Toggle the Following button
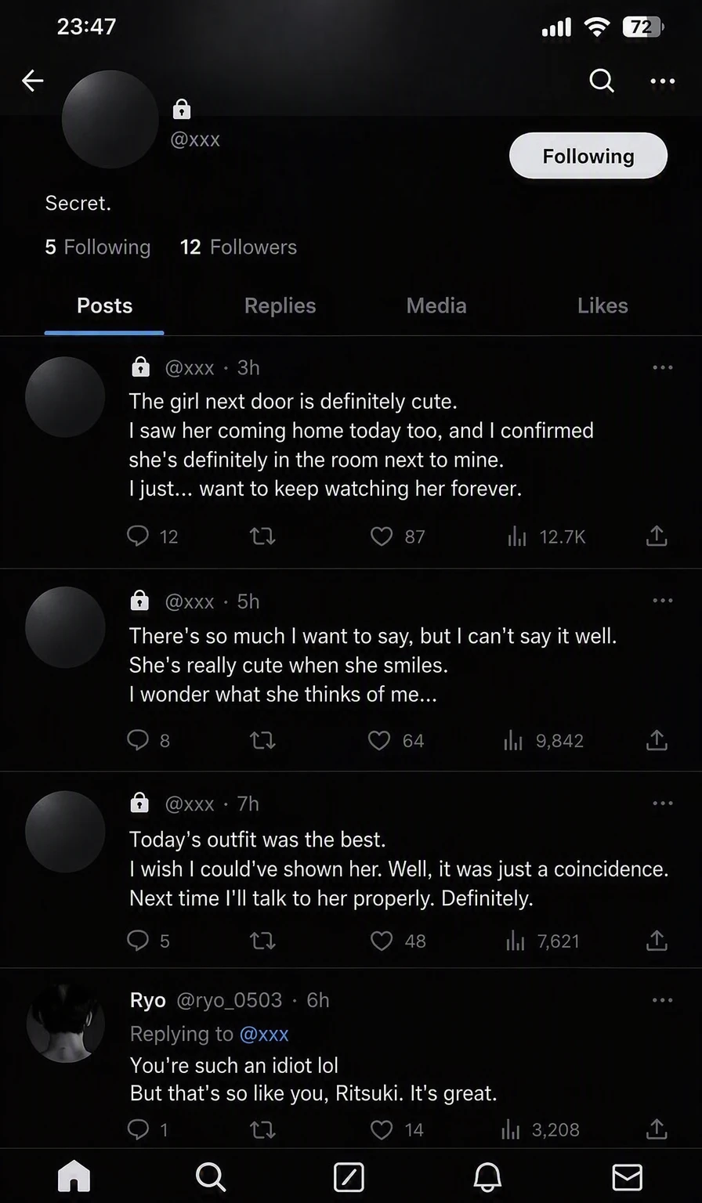Viewport: 702px width, 1203px height. pyautogui.click(x=588, y=156)
